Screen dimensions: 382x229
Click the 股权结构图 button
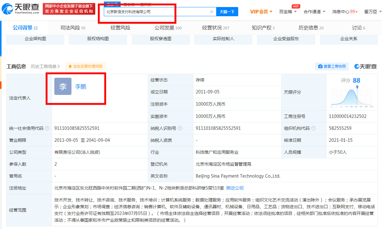click(98, 39)
